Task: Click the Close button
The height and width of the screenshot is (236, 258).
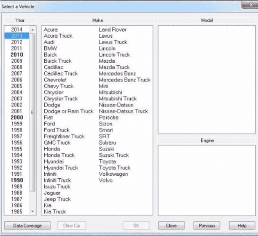Action: coord(171,225)
